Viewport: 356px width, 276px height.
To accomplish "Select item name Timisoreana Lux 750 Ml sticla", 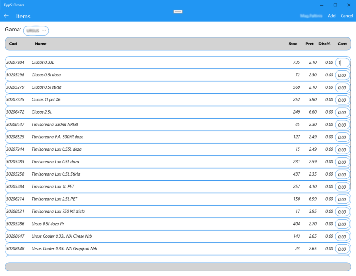I will (x=58, y=211).
